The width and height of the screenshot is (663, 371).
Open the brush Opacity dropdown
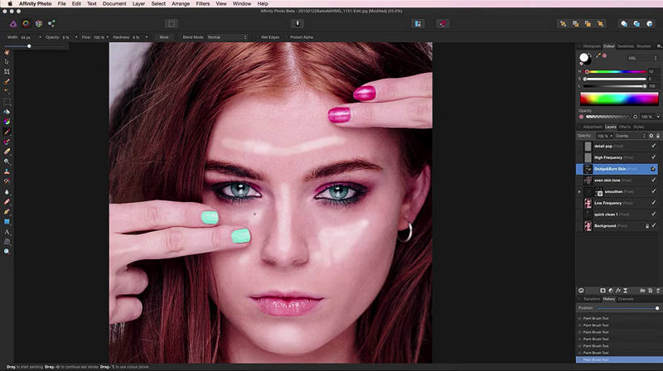pyautogui.click(x=76, y=37)
